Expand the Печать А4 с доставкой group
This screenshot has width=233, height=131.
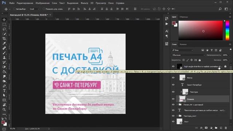coord(177,104)
